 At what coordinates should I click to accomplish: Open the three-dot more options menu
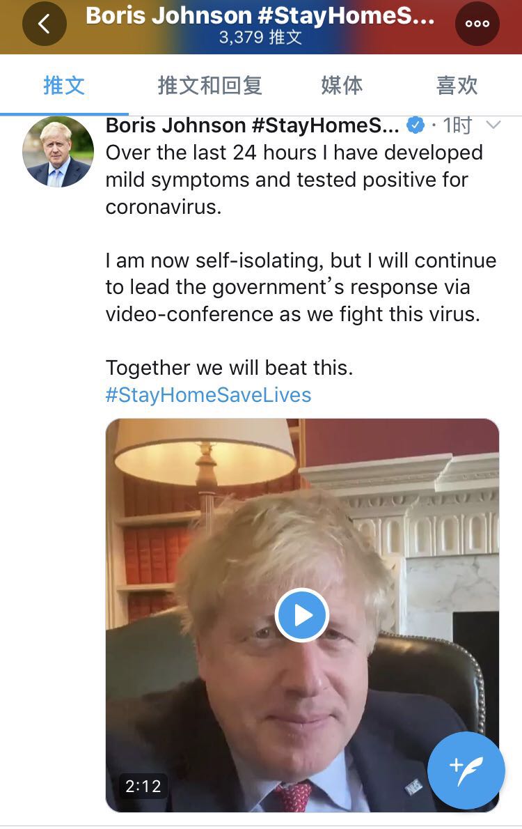(477, 24)
